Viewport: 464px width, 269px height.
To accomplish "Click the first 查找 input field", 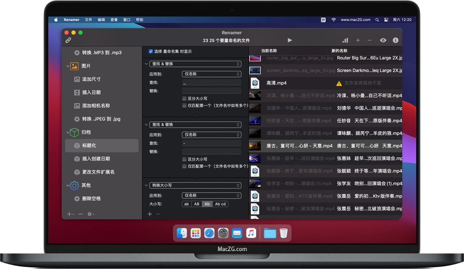I will 212,83.
